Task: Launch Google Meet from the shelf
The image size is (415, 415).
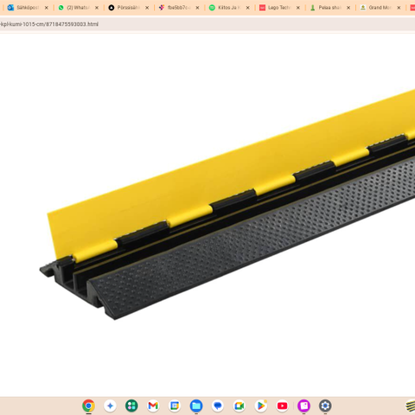Action: click(239, 405)
